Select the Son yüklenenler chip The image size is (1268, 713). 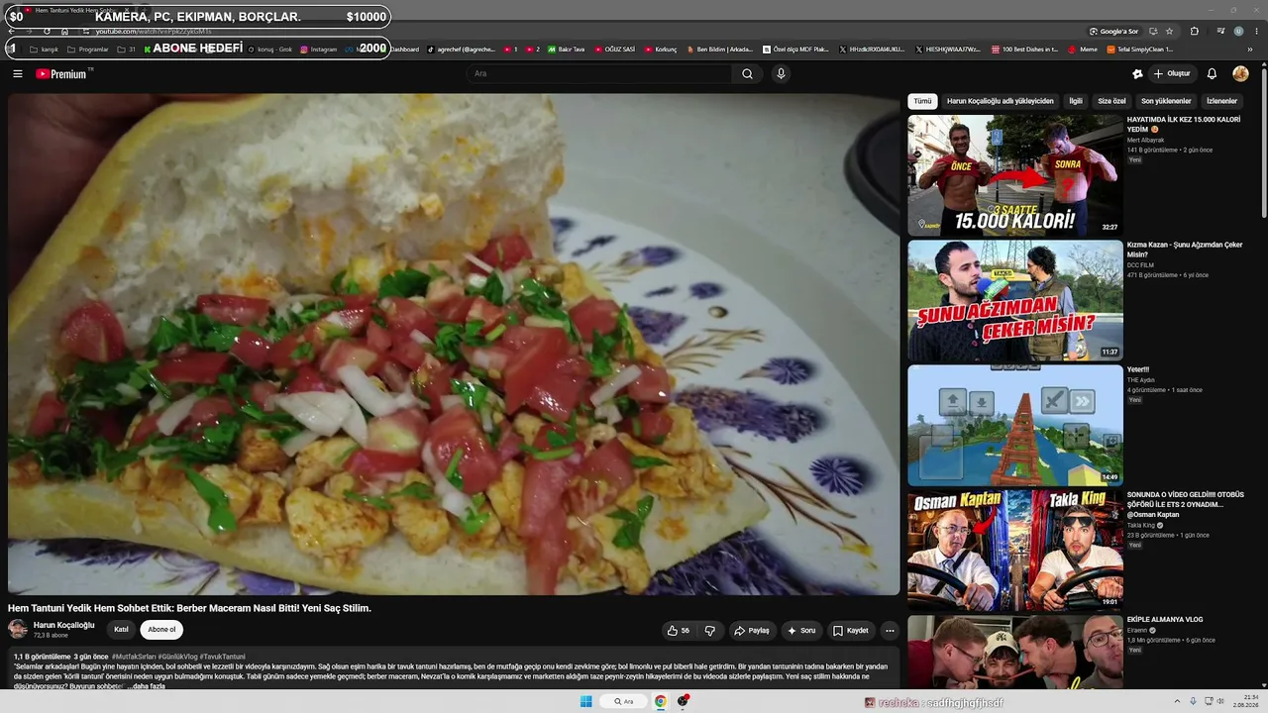pyautogui.click(x=1166, y=101)
